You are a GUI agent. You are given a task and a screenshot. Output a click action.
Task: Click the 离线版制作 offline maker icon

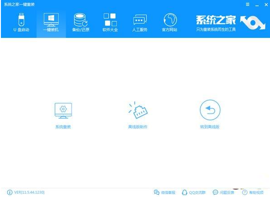coord(138,110)
